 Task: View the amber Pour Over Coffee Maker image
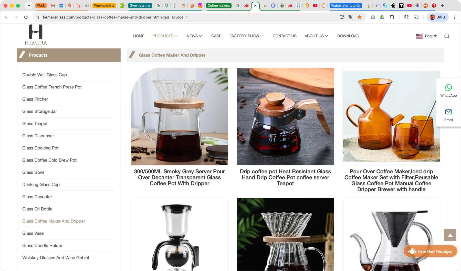[x=391, y=116]
